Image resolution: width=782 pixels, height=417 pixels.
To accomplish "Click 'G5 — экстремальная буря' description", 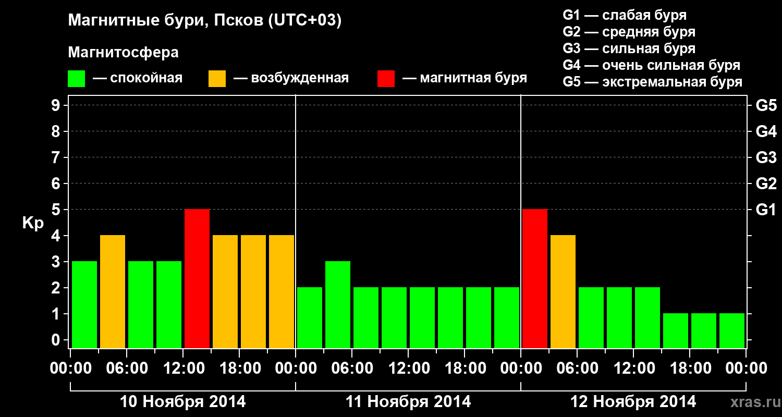I will point(653,82).
